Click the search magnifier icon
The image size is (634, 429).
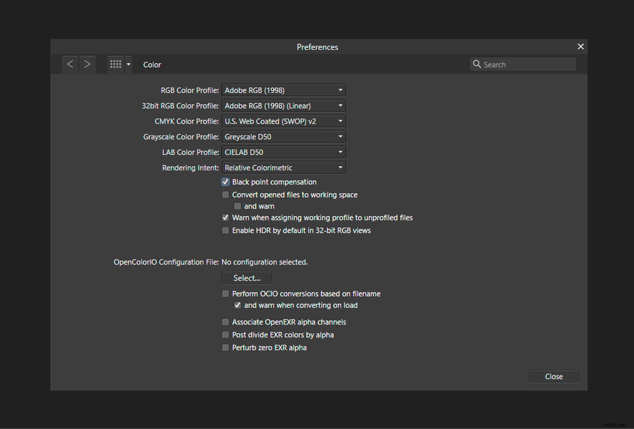coord(477,64)
